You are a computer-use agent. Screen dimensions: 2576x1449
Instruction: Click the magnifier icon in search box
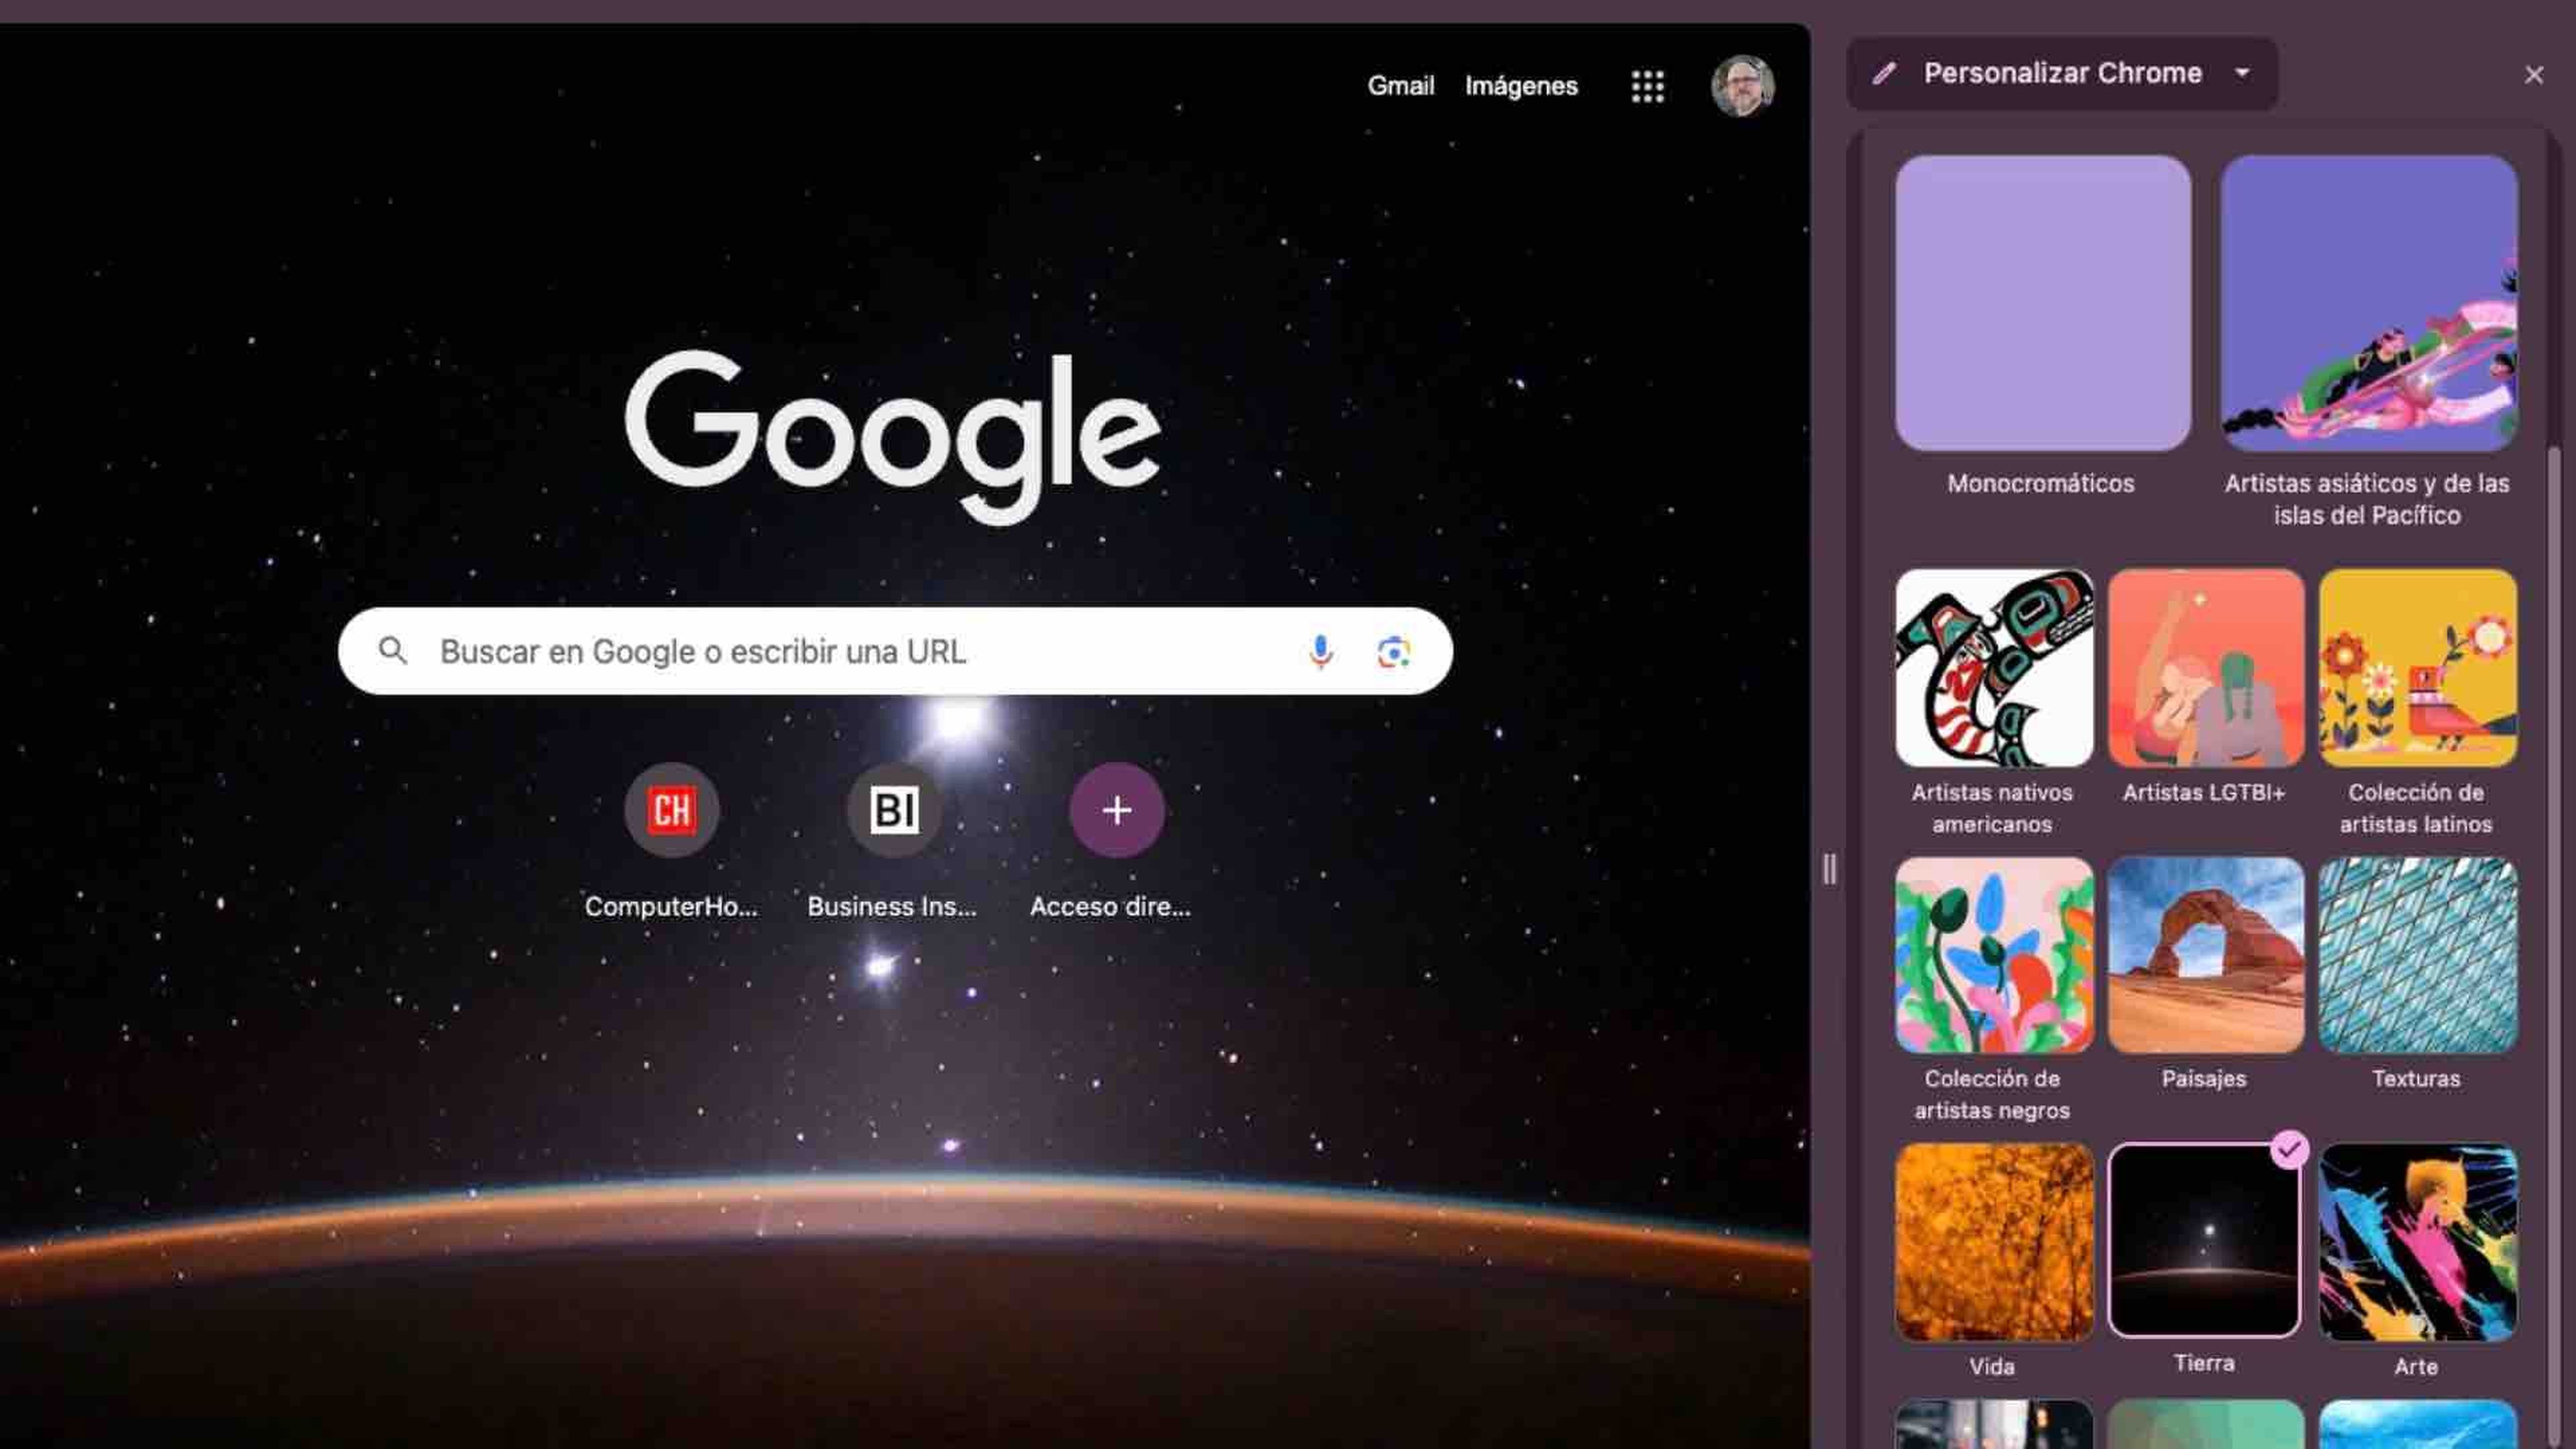tap(393, 651)
